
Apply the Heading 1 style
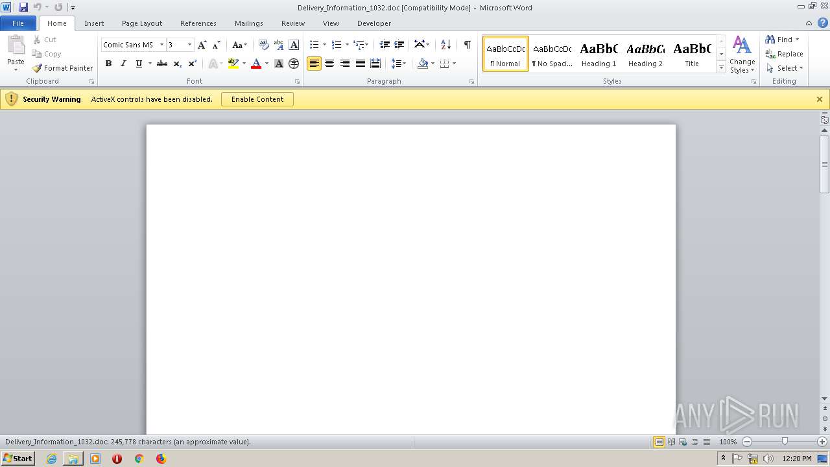tap(599, 54)
